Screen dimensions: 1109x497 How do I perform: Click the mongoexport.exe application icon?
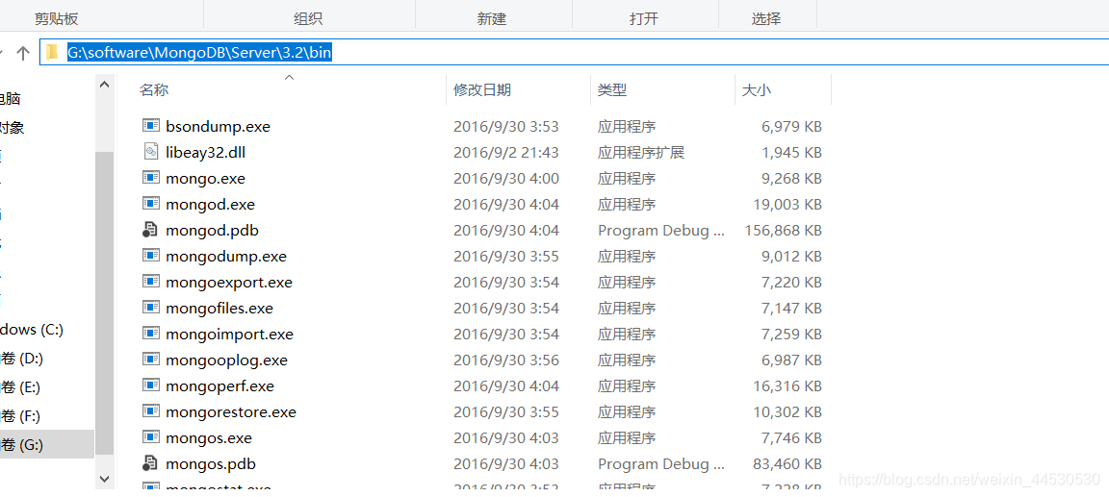150,282
